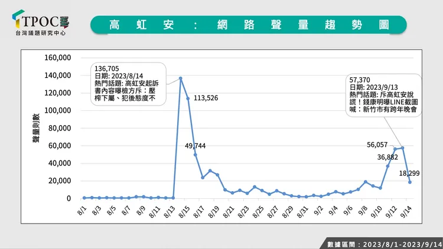Click x-axis date label 8/21
Viewport: 443px width, 249px height.
click(228, 212)
